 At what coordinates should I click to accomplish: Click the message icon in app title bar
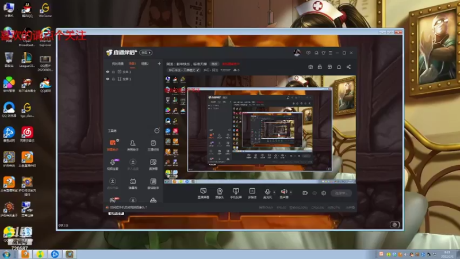(308, 53)
